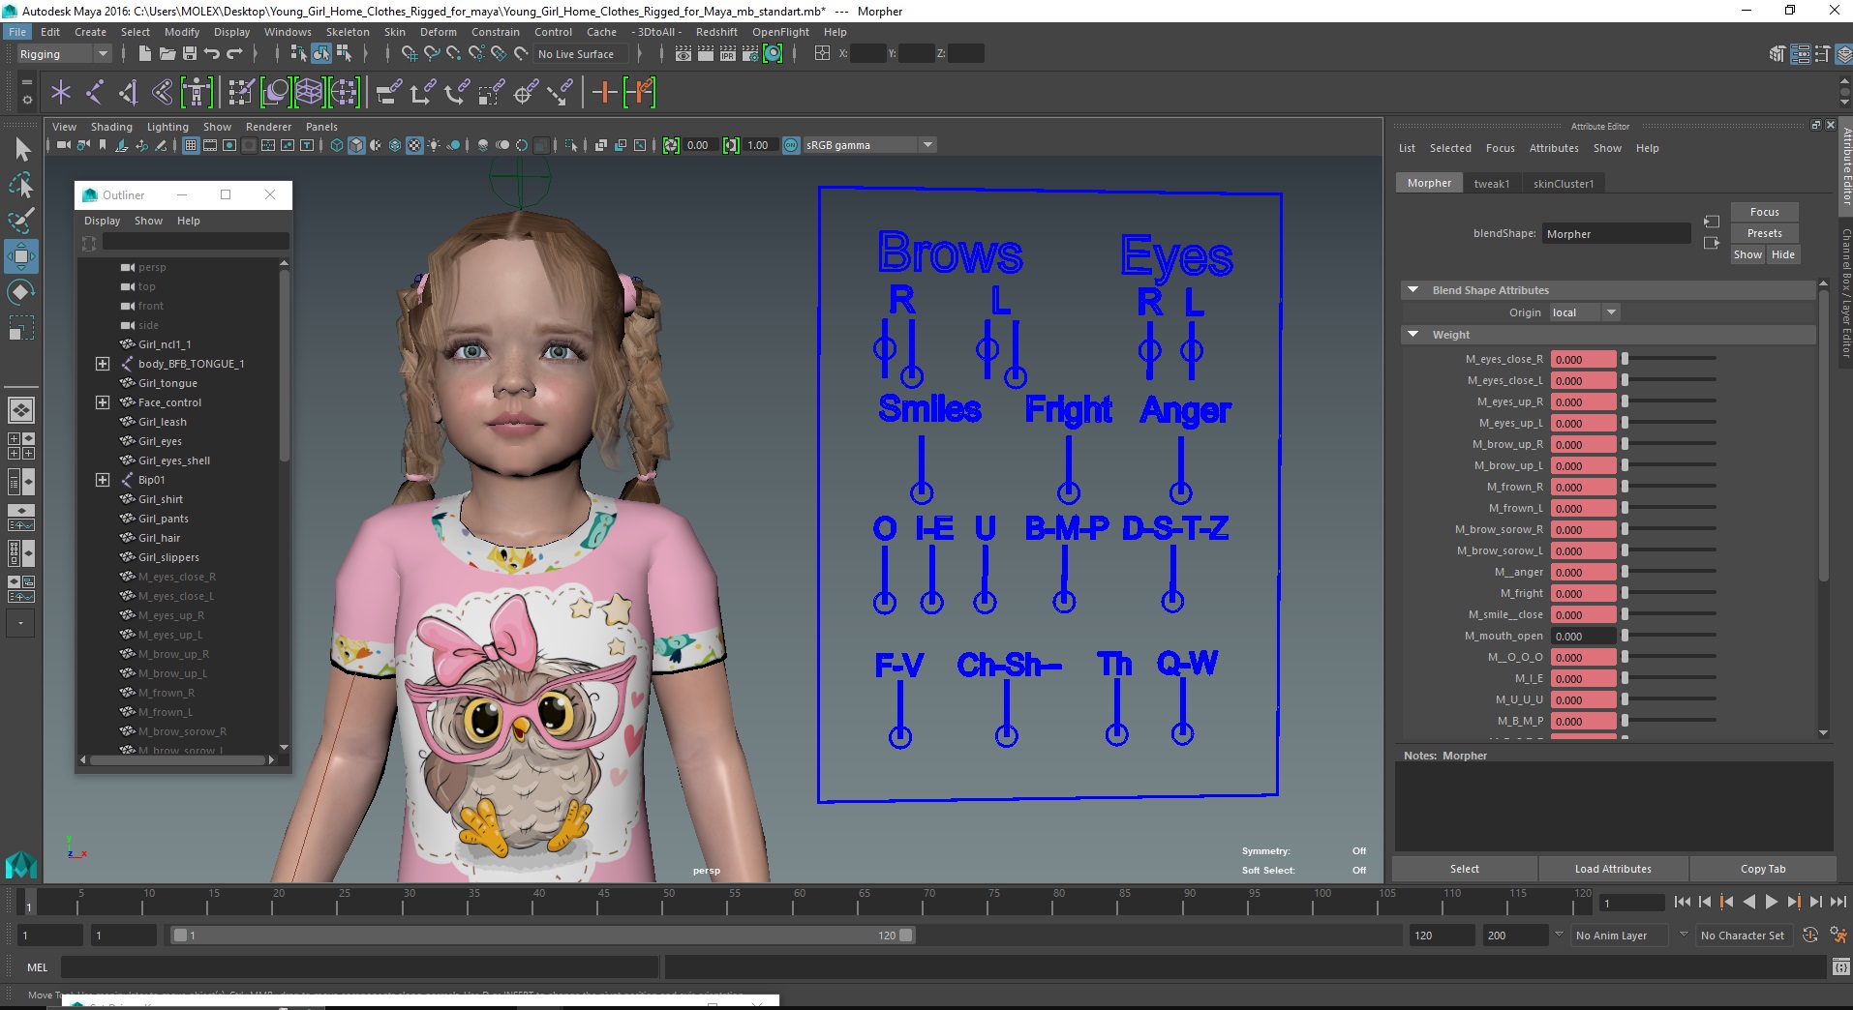Click Select button at Attribute Editor bottom
This screenshot has height=1010, width=1853.
(x=1464, y=869)
